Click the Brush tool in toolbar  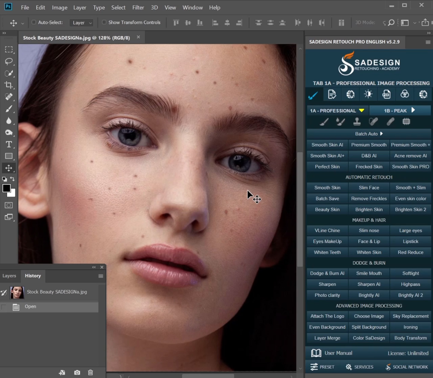pos(9,109)
